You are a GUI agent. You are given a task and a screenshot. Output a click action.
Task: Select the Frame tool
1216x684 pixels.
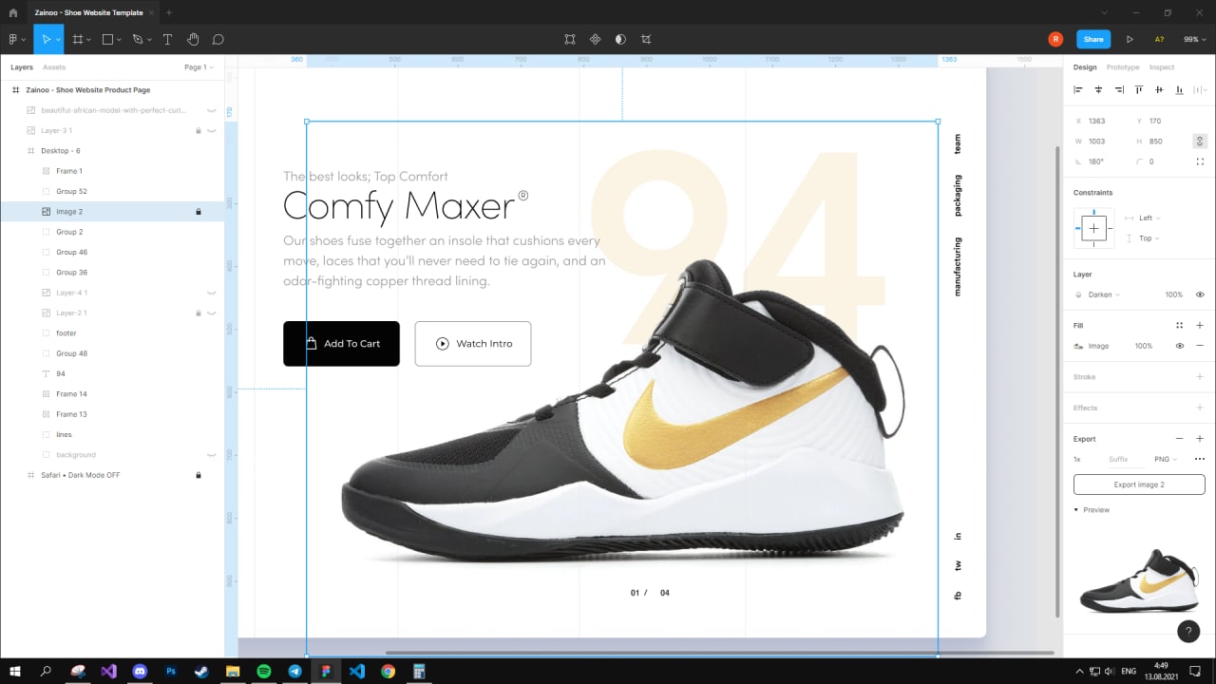click(78, 40)
